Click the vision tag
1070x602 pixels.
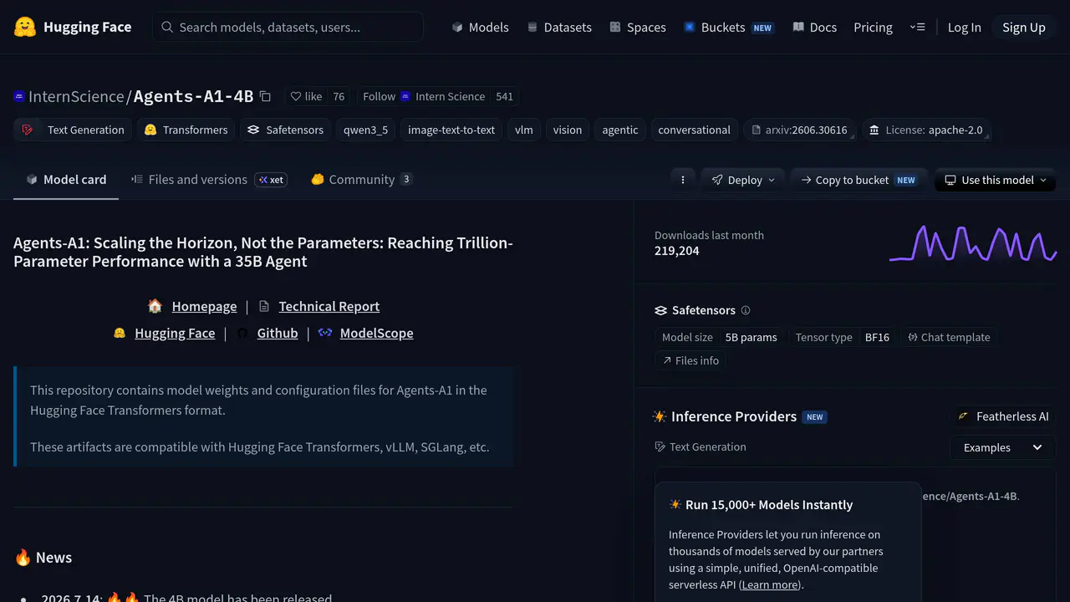click(x=567, y=130)
